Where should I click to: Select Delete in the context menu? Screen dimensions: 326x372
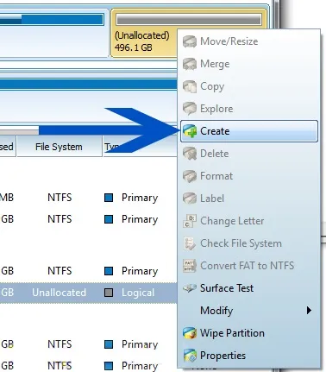point(249,154)
